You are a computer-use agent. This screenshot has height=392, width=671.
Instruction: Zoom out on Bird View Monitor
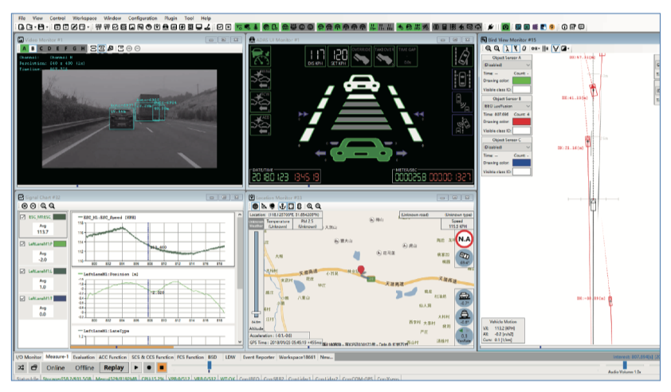click(x=496, y=49)
